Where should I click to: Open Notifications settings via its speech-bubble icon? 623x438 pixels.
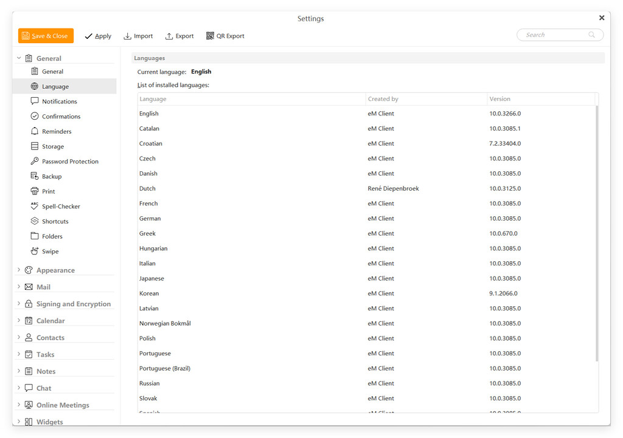click(x=34, y=101)
